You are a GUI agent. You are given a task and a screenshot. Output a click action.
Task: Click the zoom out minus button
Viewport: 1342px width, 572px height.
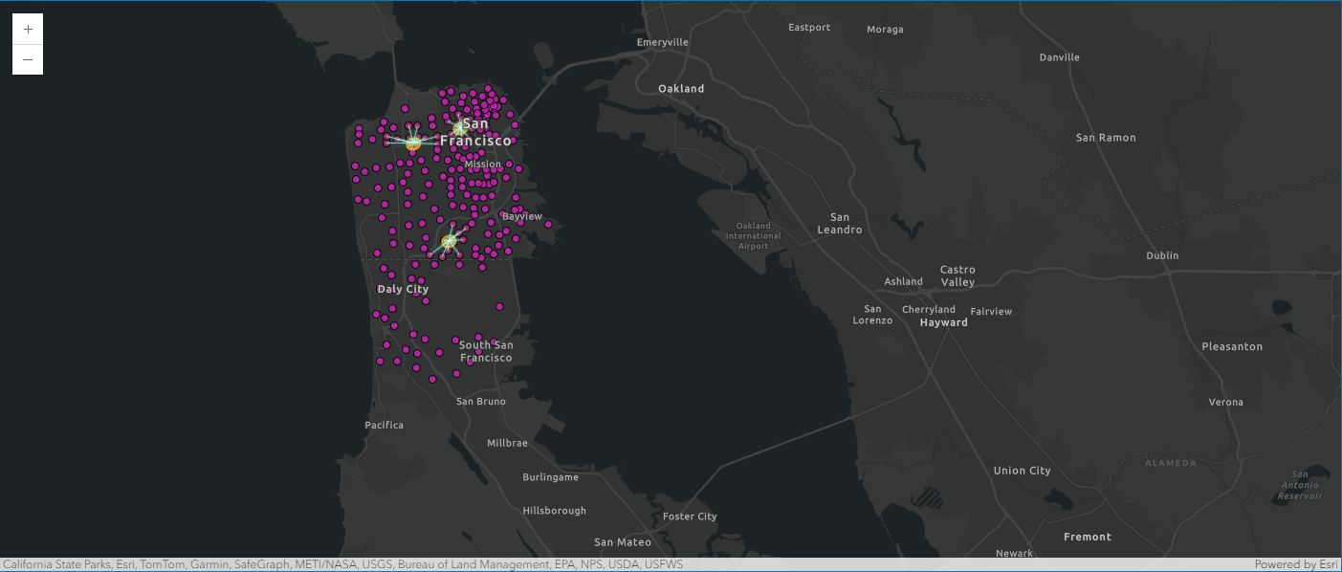[28, 59]
